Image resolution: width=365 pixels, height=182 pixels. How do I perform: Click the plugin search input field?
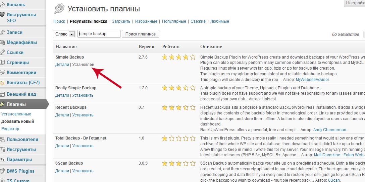(x=99, y=34)
